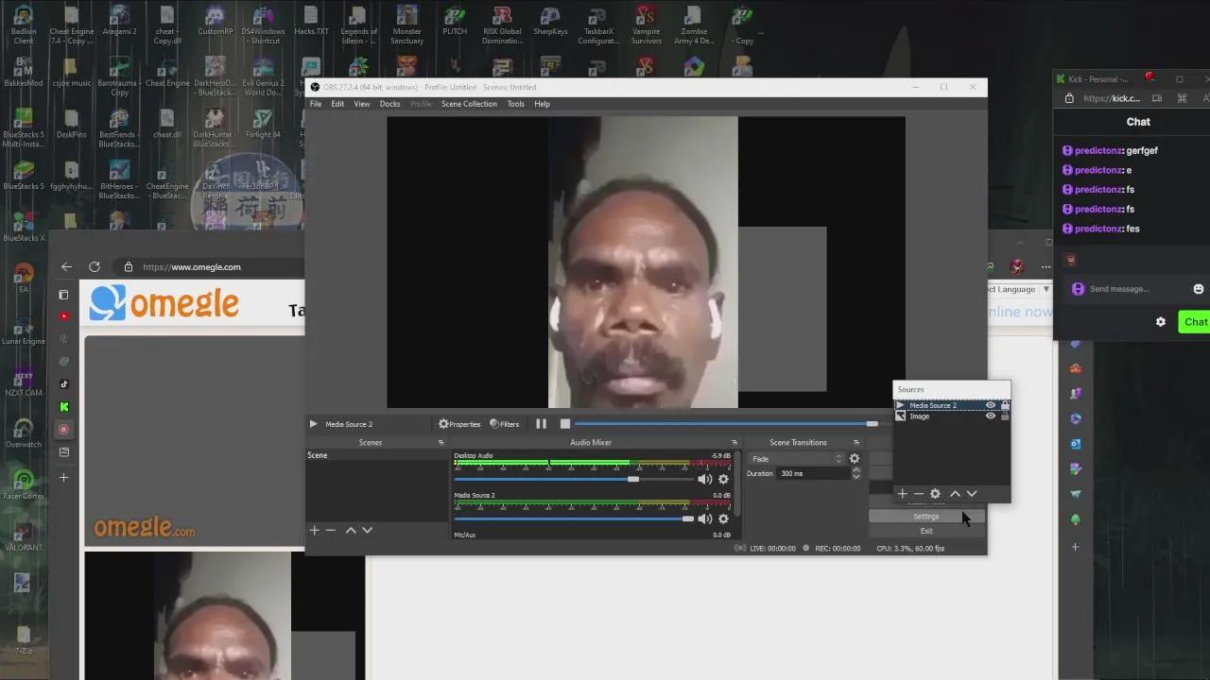Image resolution: width=1210 pixels, height=680 pixels.
Task: Open Properties for Media Source 2
Action: point(459,424)
